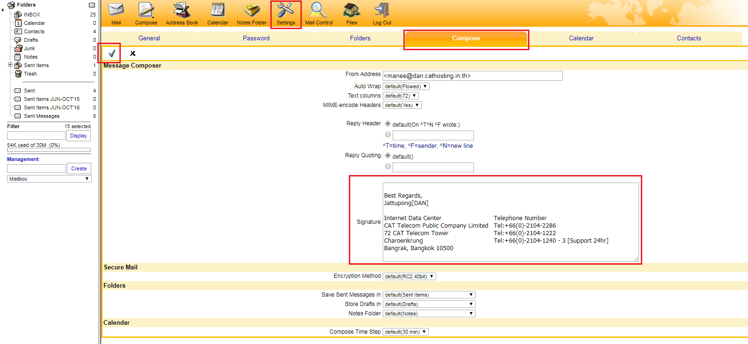Viewport: 748px width, 344px height.
Task: Open the Auto Wrap dropdown
Action: (406, 86)
